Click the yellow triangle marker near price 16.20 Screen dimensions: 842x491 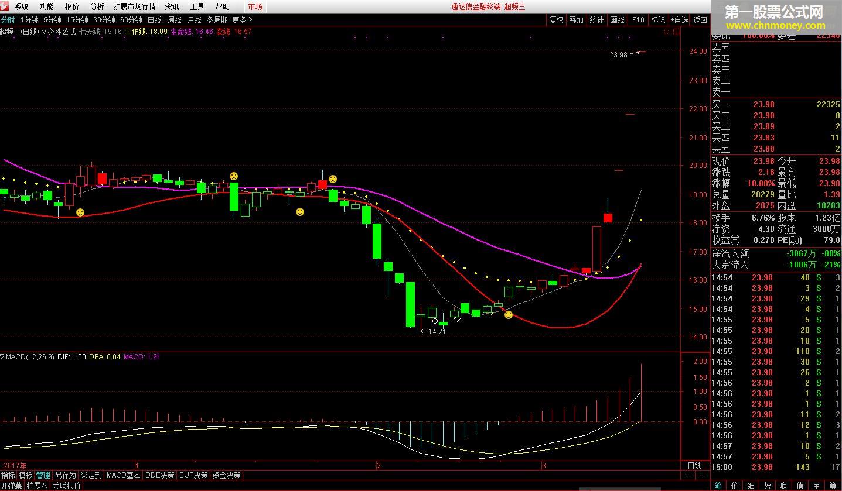tap(598, 272)
